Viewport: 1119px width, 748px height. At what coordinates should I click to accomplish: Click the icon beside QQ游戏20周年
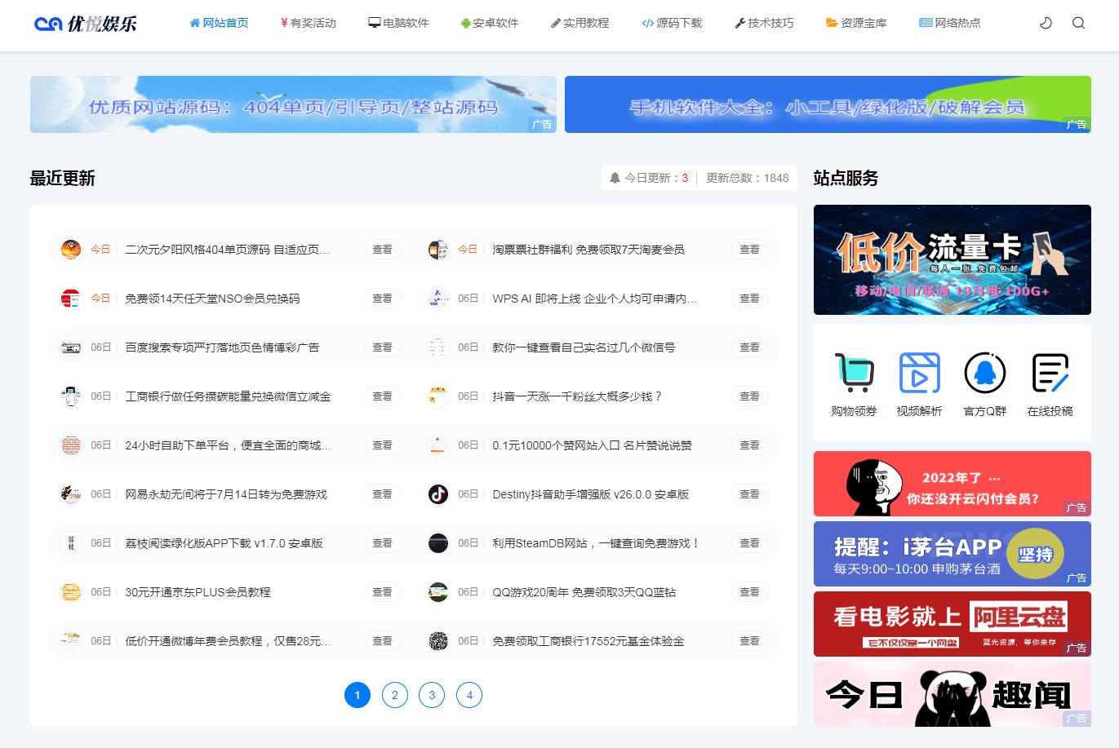tap(438, 592)
